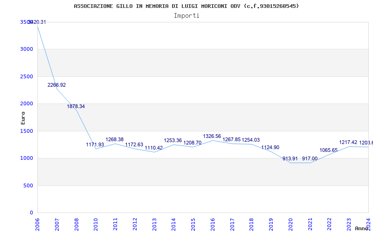Viewport: 373px width, 233px height.
Task: Select data value 1253.36
Action: [173, 140]
